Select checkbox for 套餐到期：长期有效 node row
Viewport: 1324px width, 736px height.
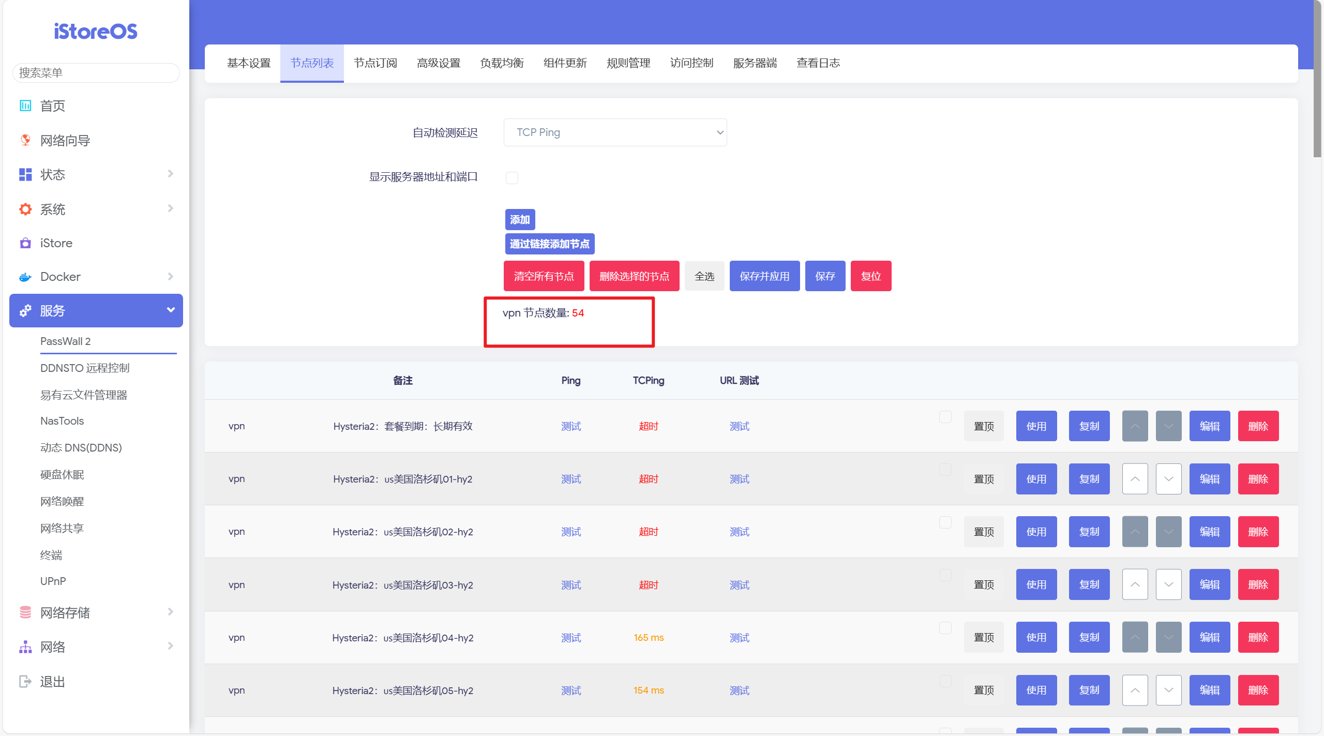[x=945, y=417]
